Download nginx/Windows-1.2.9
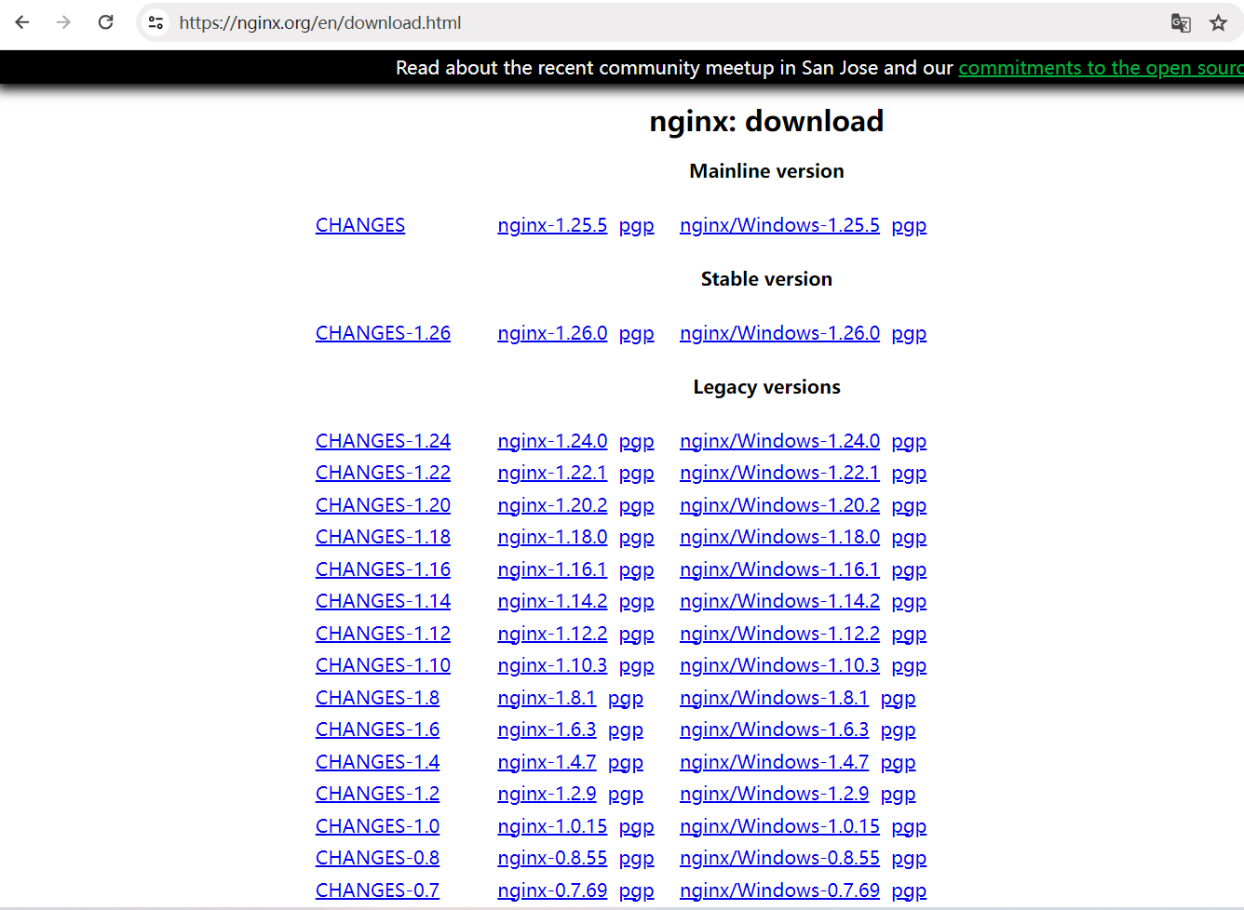The image size is (1244, 910). tap(774, 794)
